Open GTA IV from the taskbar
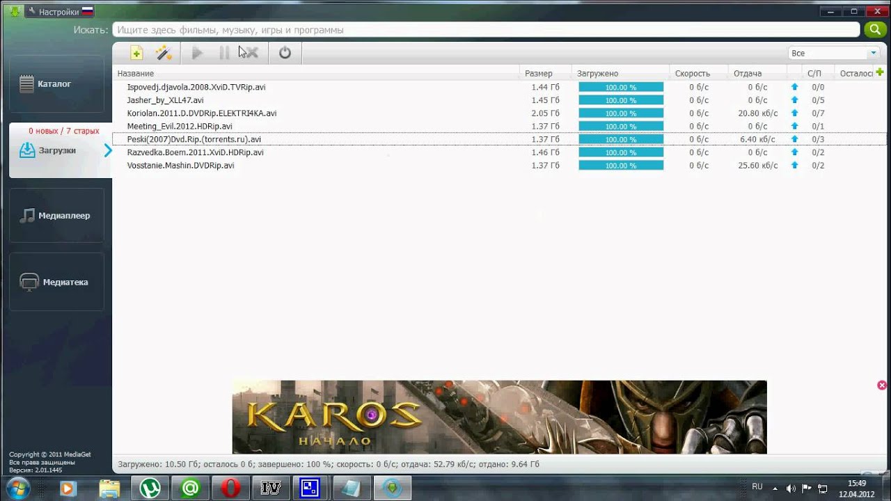Viewport: 891px width, 501px height. tap(270, 488)
